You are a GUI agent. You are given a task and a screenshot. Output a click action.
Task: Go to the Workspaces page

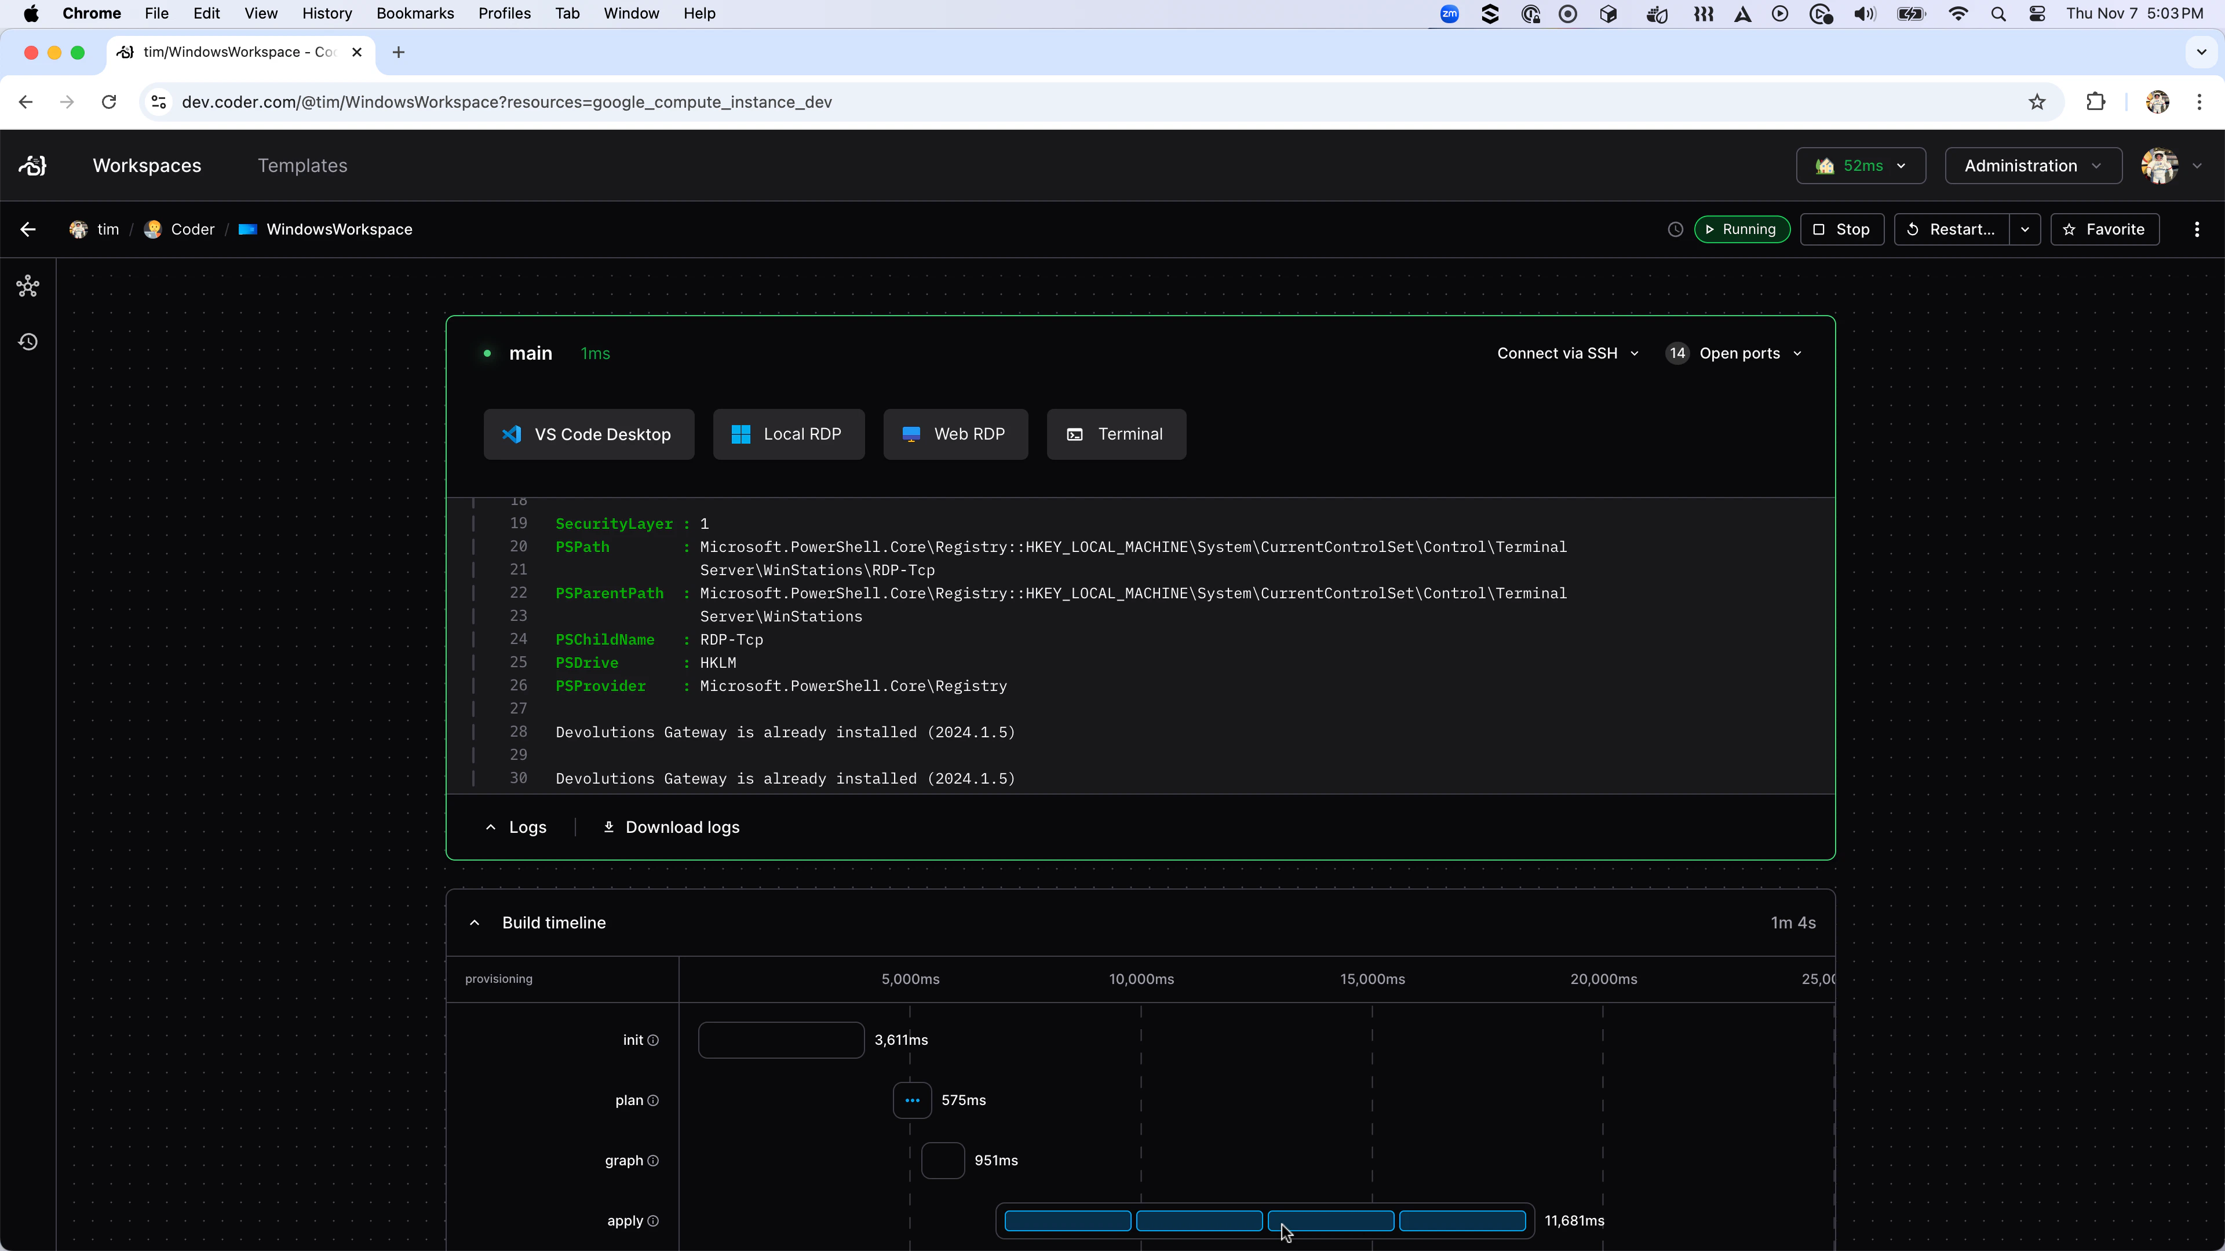tap(147, 166)
